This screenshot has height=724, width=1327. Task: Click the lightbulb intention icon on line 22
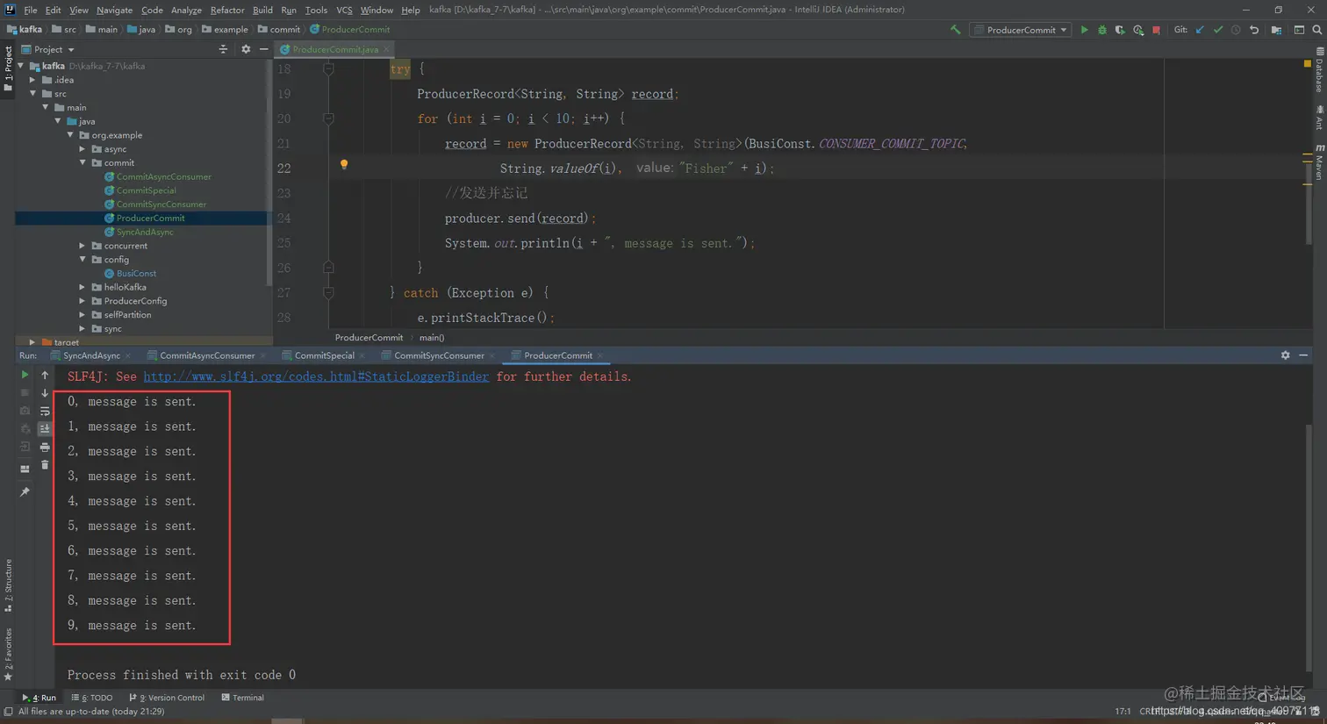pos(344,164)
